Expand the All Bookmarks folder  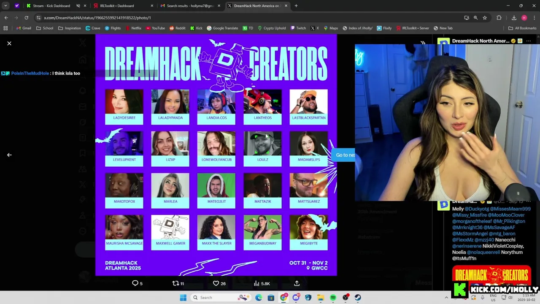[x=522, y=28]
